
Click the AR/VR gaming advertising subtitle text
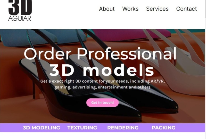[102, 84]
